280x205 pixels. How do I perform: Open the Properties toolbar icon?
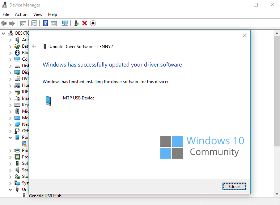(34, 23)
